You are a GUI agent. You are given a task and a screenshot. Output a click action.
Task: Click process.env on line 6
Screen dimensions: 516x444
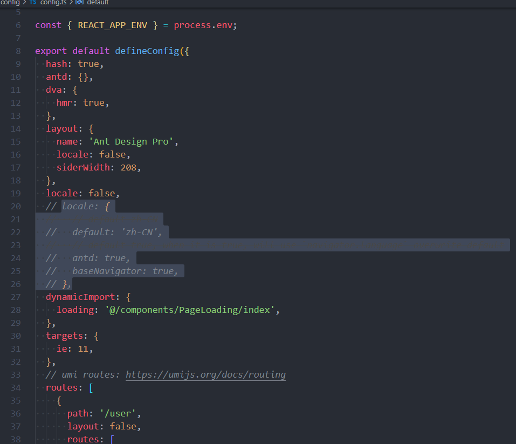click(205, 25)
